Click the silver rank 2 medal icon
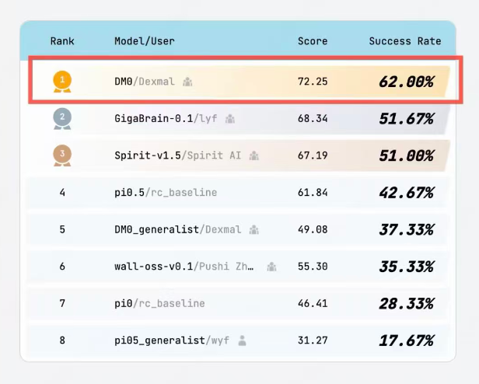The image size is (479, 384). point(62,118)
